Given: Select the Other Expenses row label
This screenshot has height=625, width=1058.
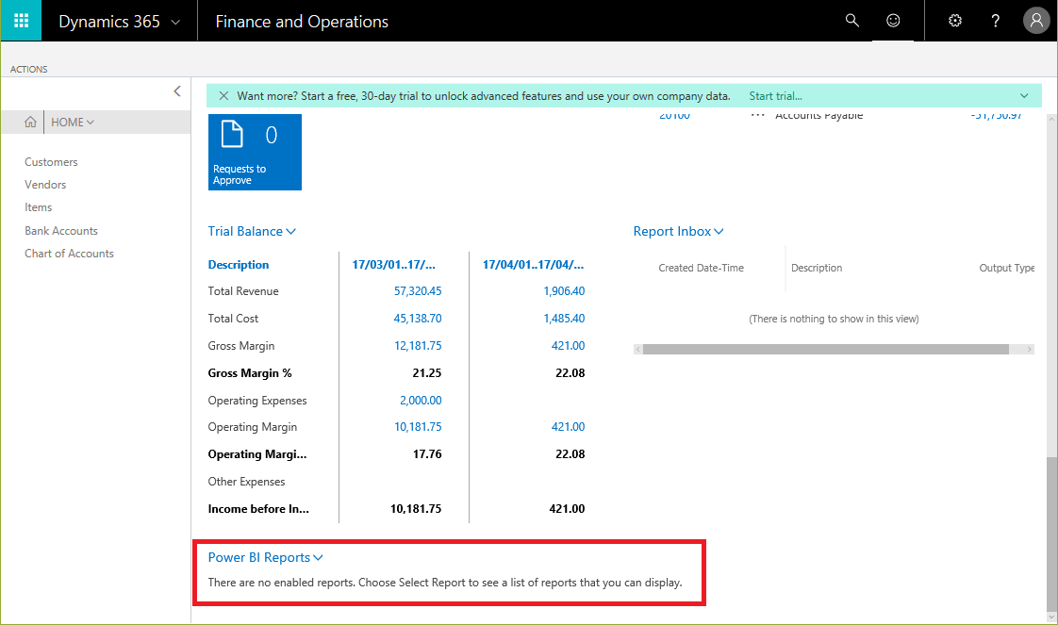Looking at the screenshot, I should pyautogui.click(x=246, y=482).
